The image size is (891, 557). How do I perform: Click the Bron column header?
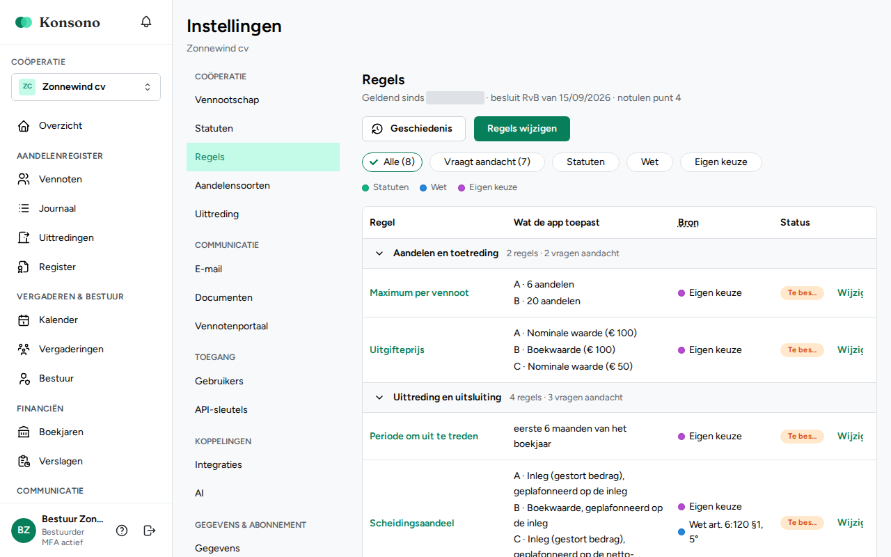[688, 223]
